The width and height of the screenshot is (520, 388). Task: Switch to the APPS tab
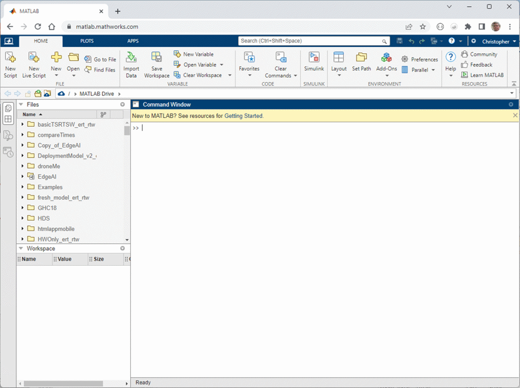133,41
